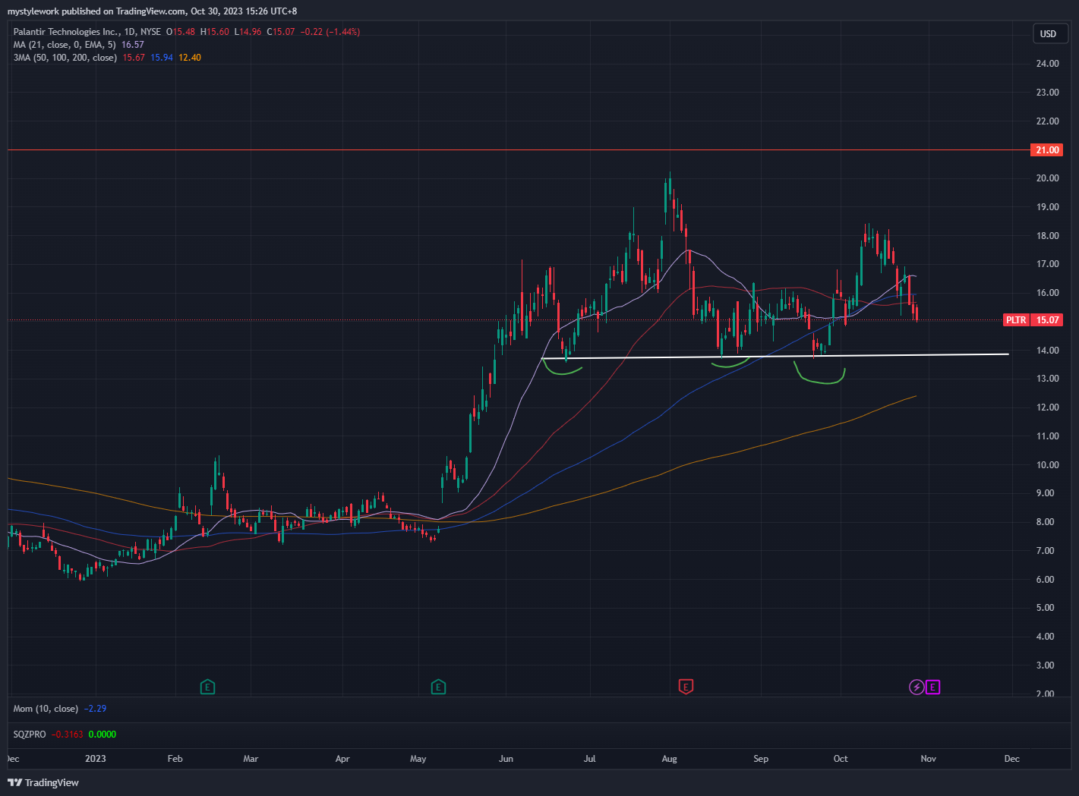Screen dimensions: 1079x796
Task: Click the close price C15.07
Action: pos(281,32)
